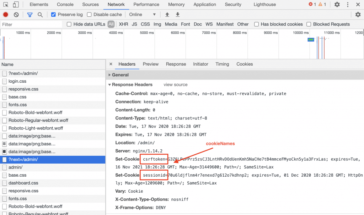
Task: Filter requests by JS
Action: click(x=134, y=24)
